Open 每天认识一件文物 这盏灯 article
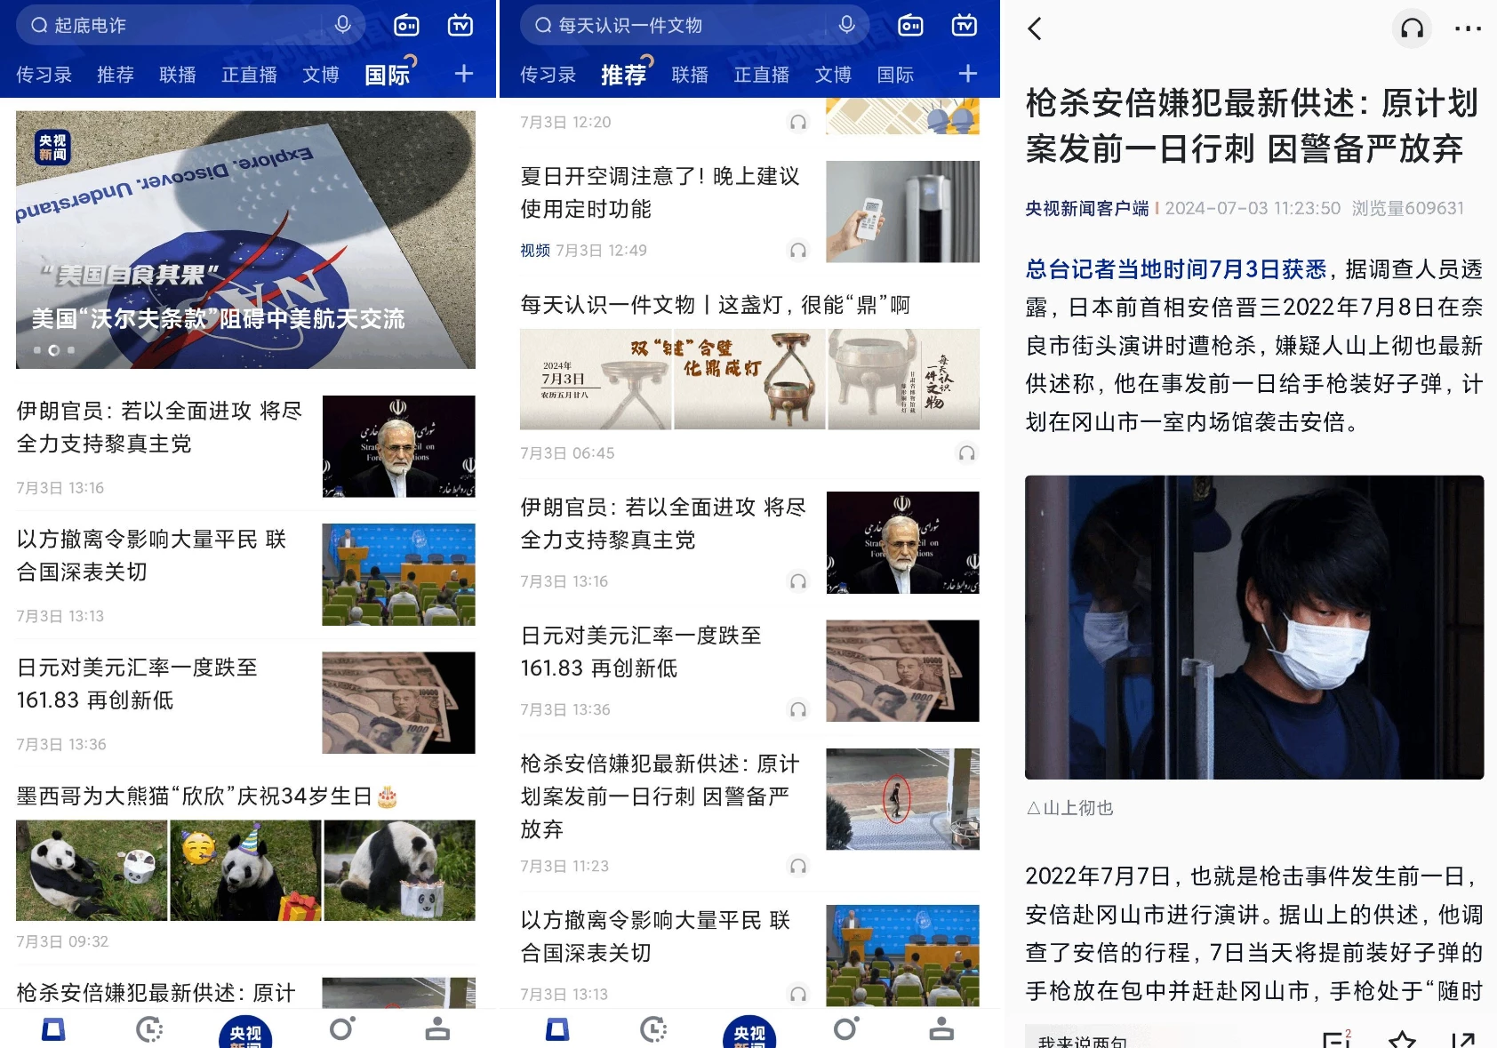 716,305
